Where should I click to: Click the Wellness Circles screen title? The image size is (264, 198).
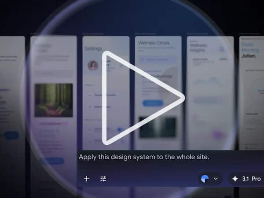click(154, 43)
